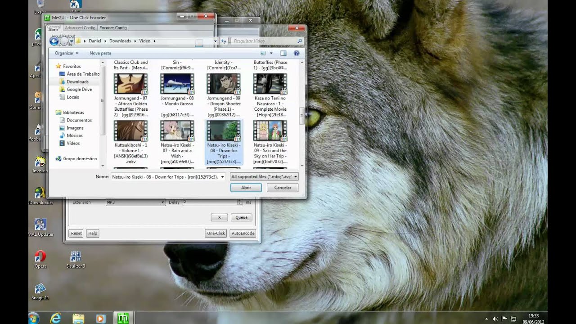Select Jormungand 07 African Golden Butterflies video
The width and height of the screenshot is (576, 324).
click(131, 95)
